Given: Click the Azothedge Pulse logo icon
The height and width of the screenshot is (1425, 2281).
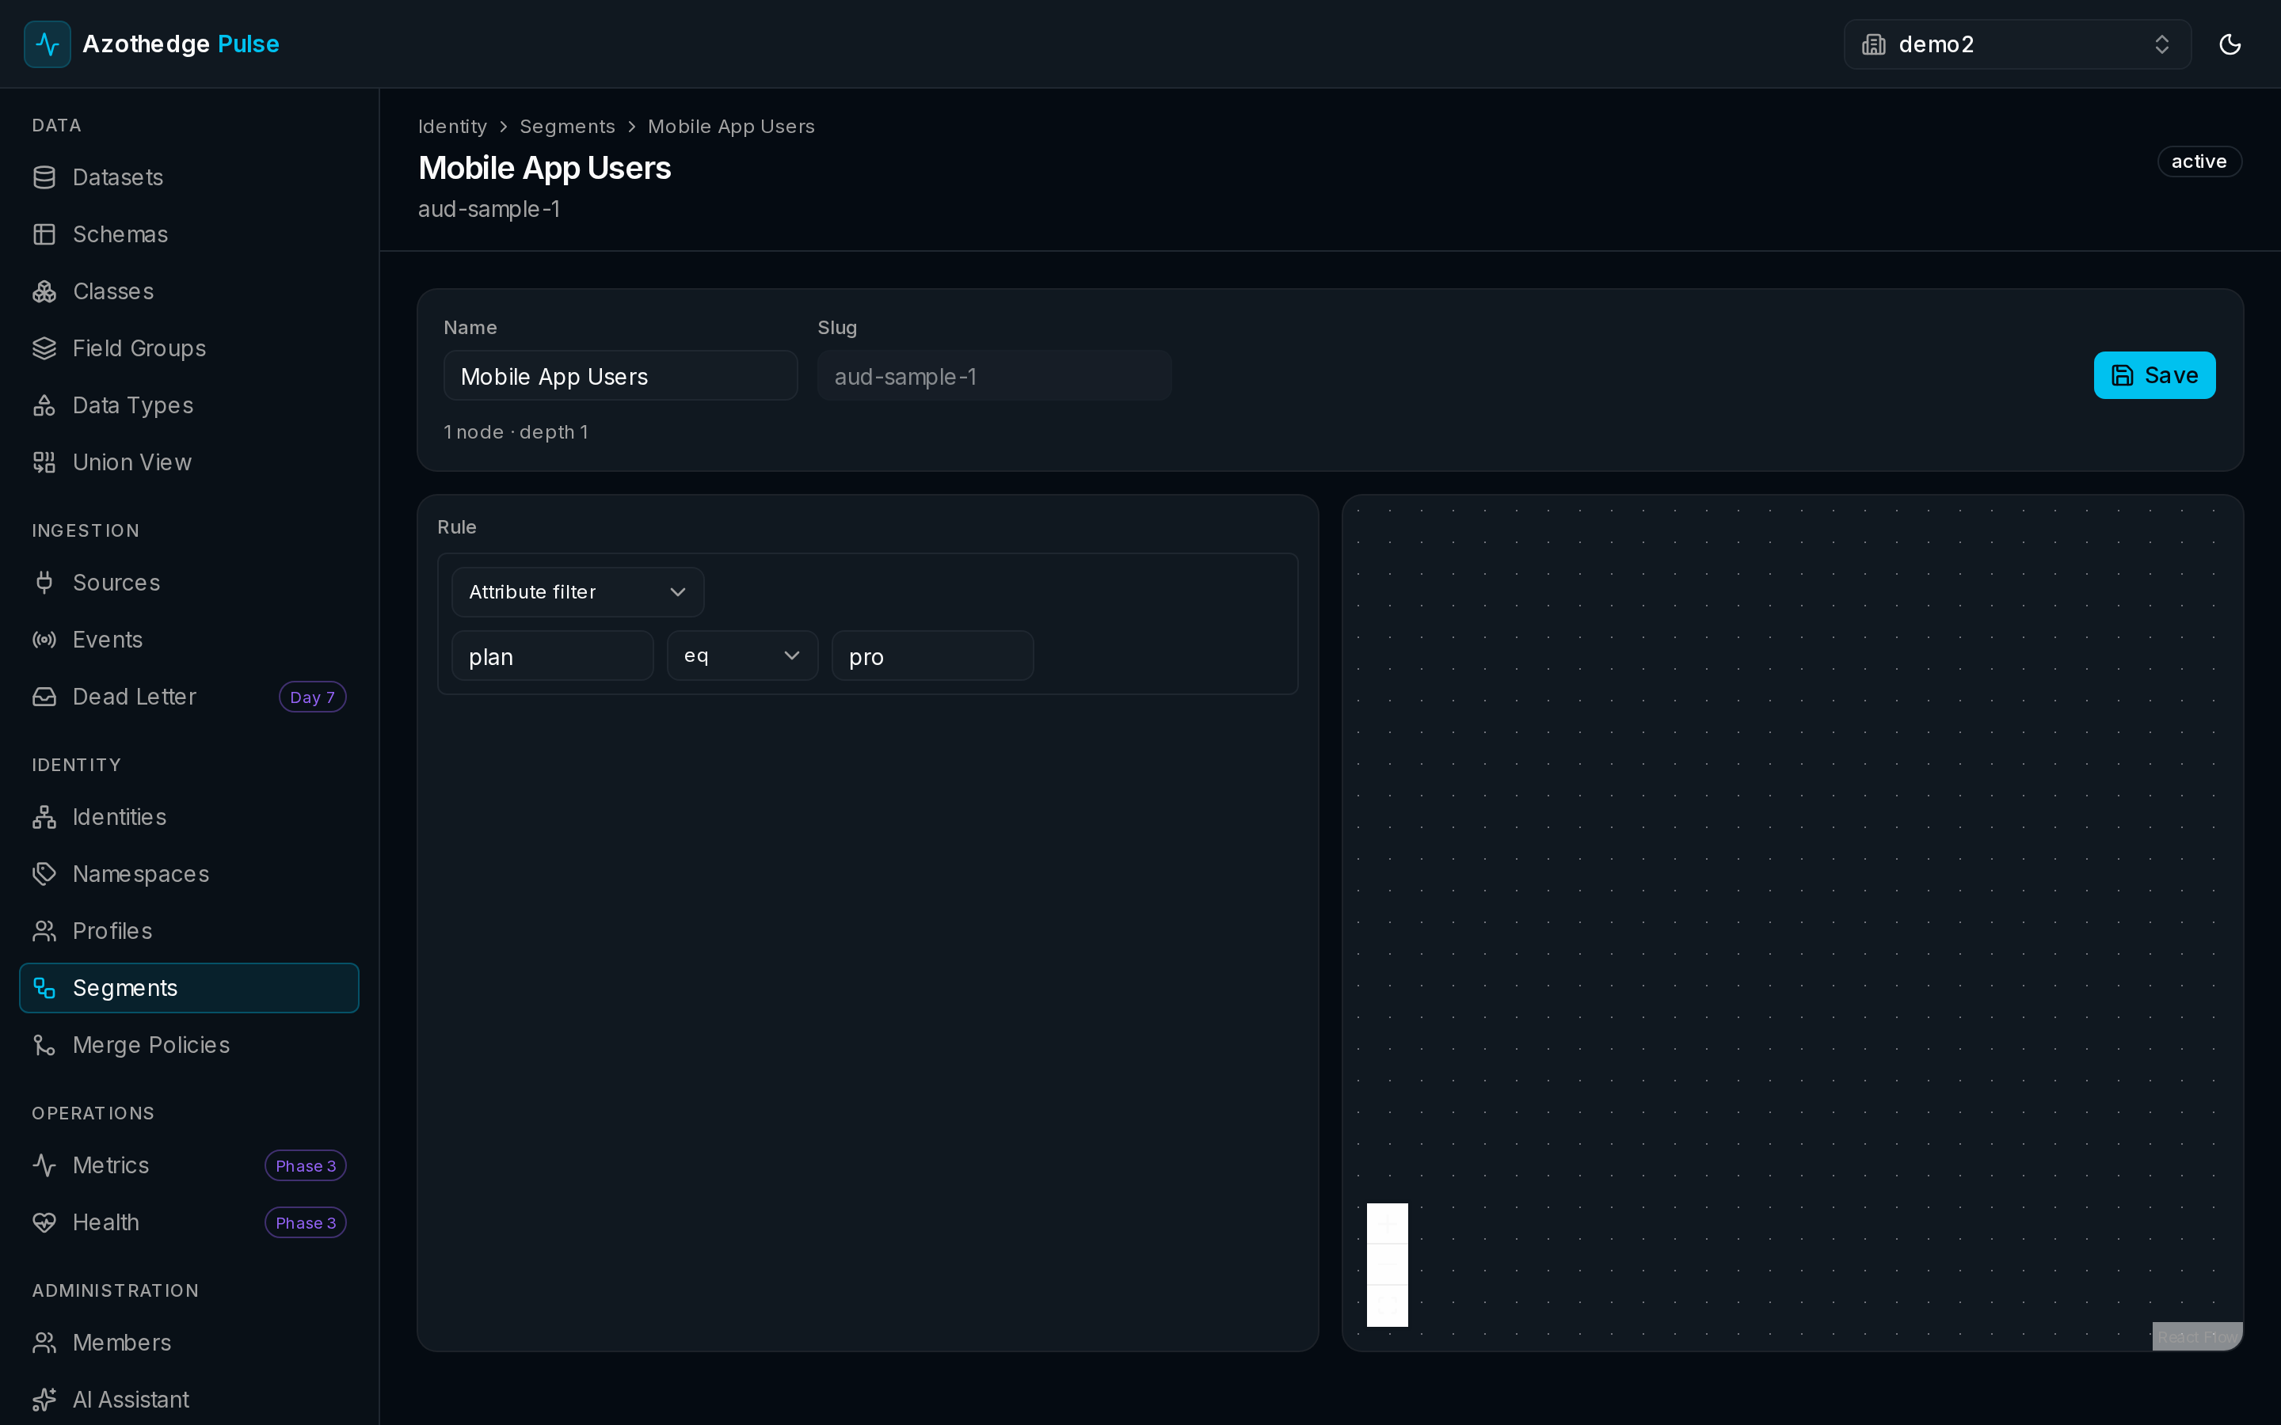Looking at the screenshot, I should (48, 44).
